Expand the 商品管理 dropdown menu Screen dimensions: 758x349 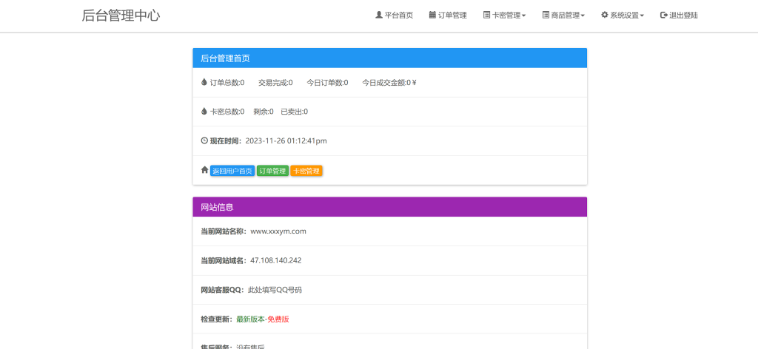pyautogui.click(x=563, y=16)
